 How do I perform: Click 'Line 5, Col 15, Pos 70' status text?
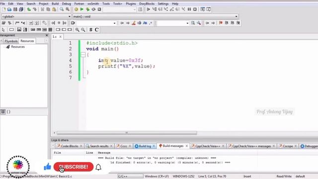[212, 177]
